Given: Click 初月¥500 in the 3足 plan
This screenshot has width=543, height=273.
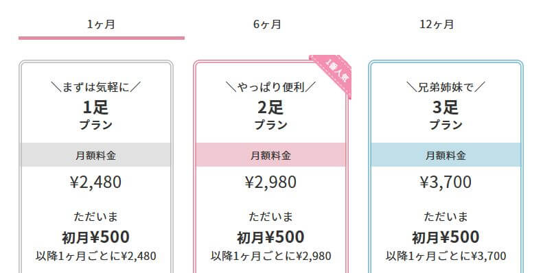Looking at the screenshot, I should (446, 237).
